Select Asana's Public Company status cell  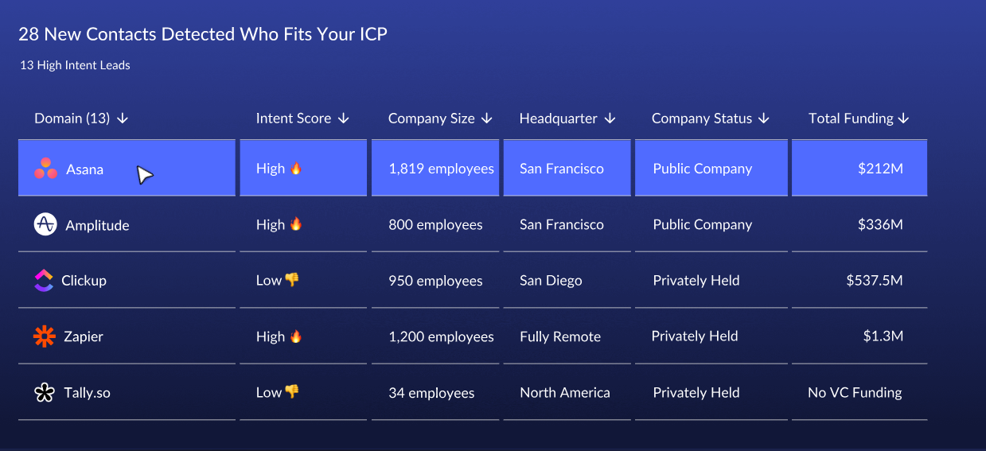[x=711, y=169]
